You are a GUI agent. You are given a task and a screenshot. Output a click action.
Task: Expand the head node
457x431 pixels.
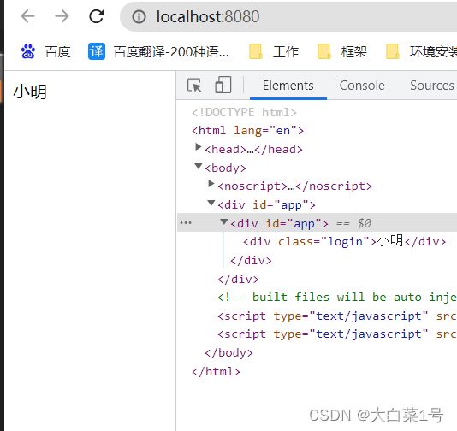199,147
